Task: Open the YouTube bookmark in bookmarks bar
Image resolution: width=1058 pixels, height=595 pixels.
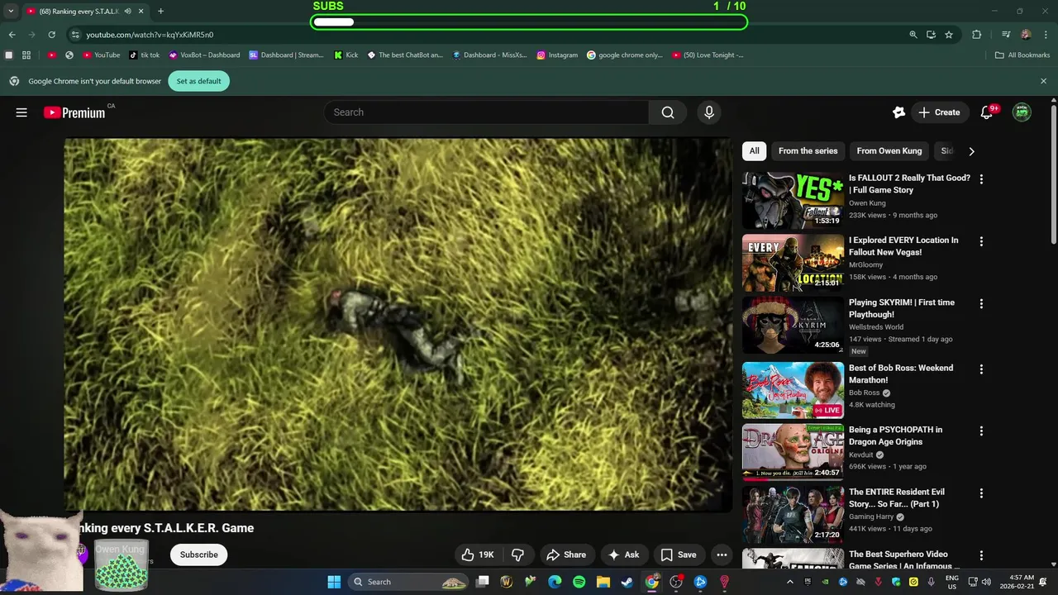Action: point(102,55)
